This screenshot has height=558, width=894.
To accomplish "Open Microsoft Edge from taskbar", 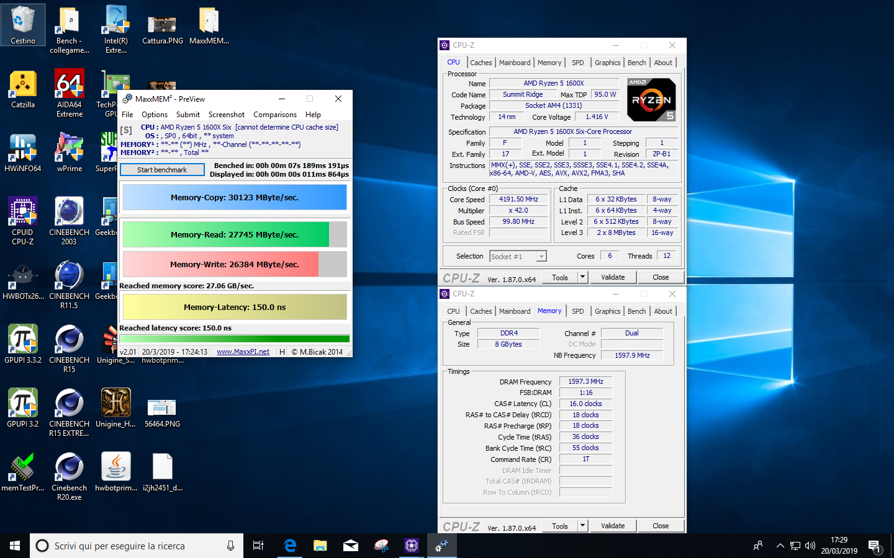I will (x=290, y=546).
